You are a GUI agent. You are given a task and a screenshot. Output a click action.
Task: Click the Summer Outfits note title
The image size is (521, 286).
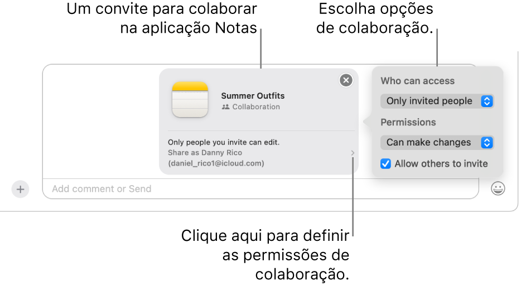tap(253, 96)
